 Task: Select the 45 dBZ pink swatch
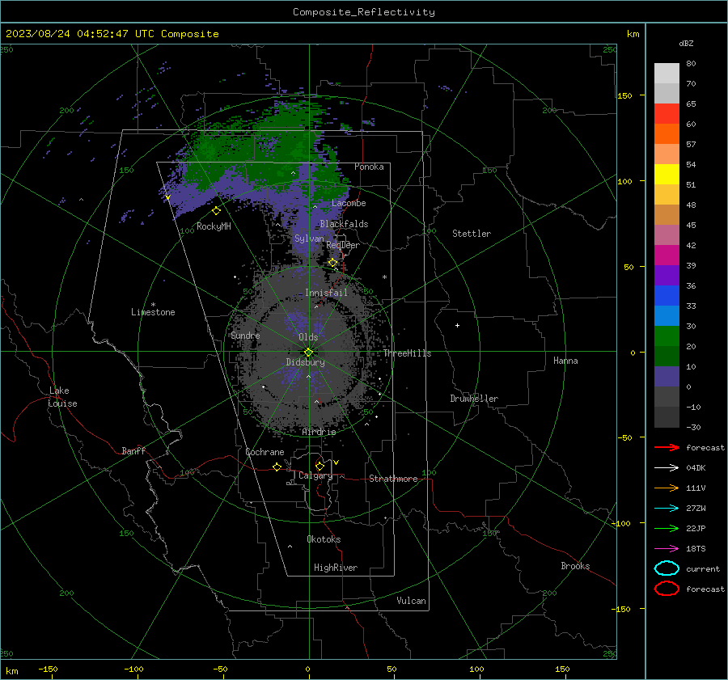(667, 234)
